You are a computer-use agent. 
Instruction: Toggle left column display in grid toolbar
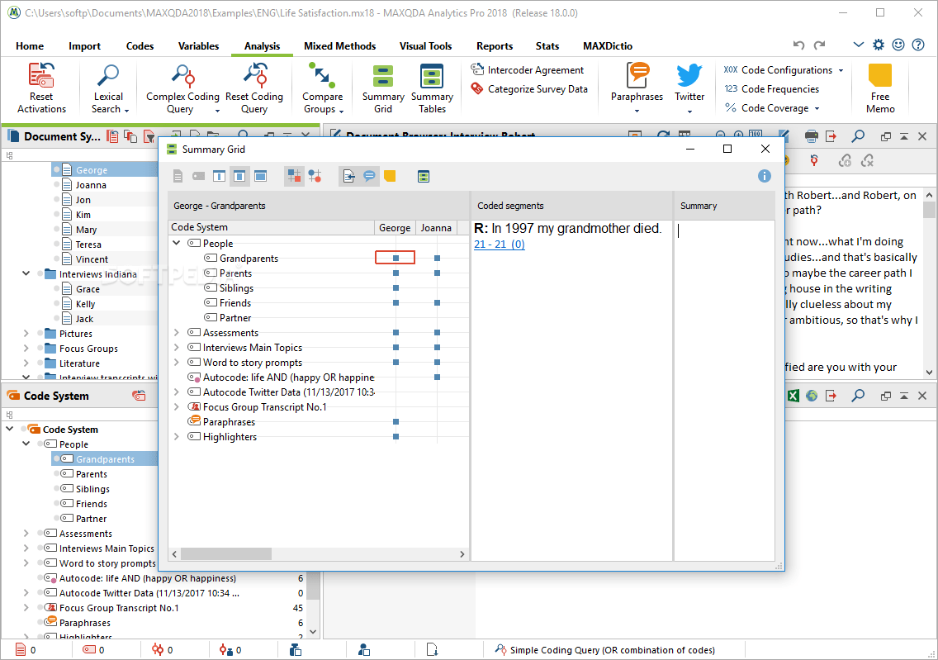(220, 176)
